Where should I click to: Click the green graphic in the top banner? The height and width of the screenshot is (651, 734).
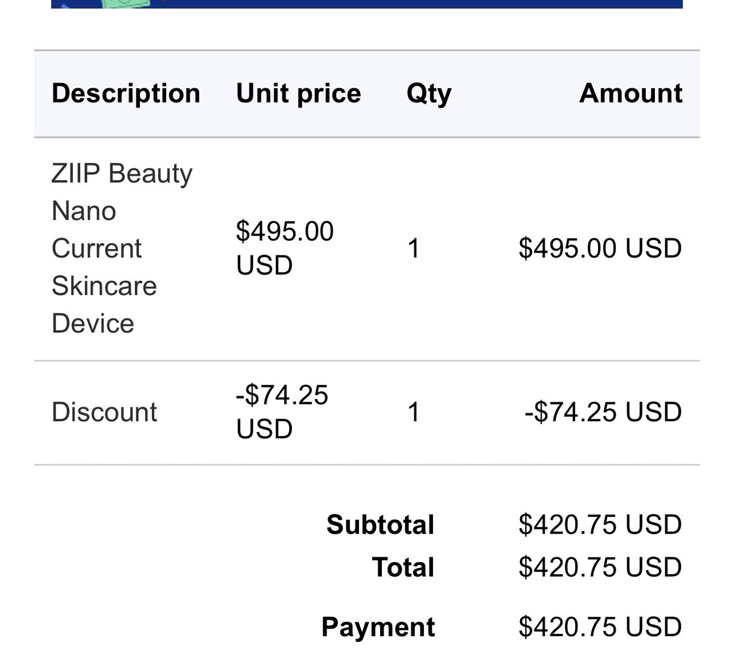[x=126, y=3]
